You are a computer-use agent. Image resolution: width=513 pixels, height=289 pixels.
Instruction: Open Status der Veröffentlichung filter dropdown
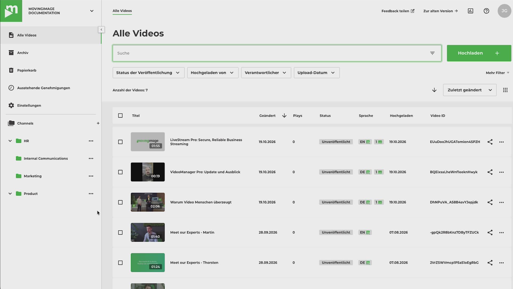[148, 73]
